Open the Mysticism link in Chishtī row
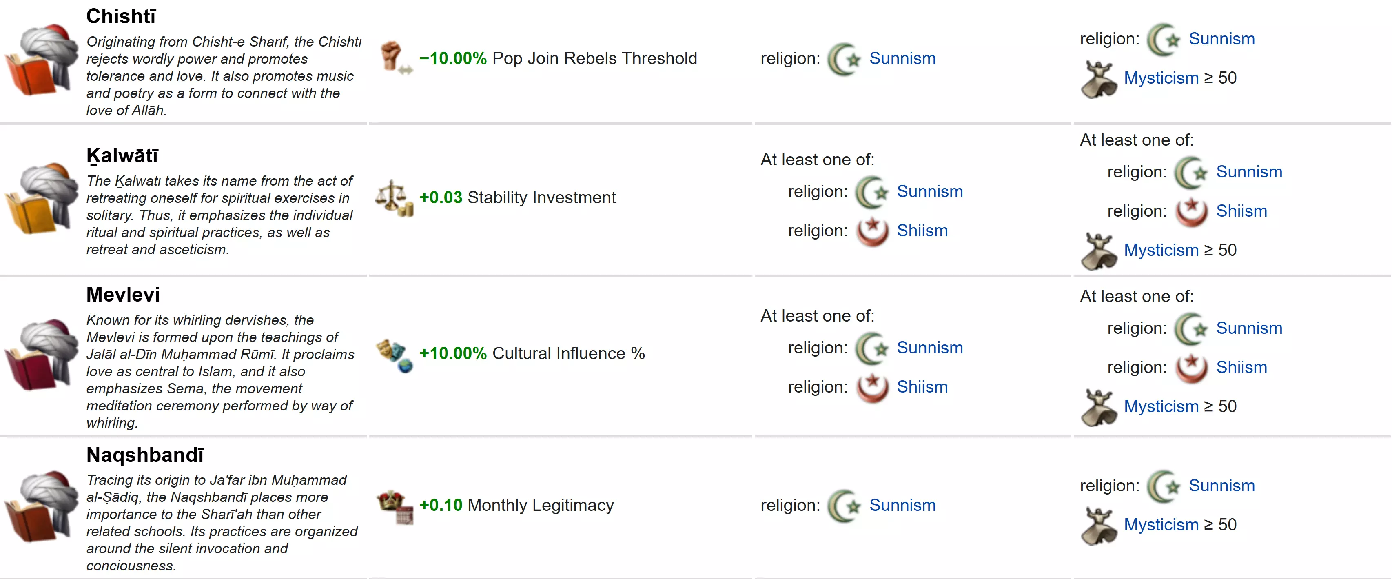The width and height of the screenshot is (1392, 579). (1161, 78)
